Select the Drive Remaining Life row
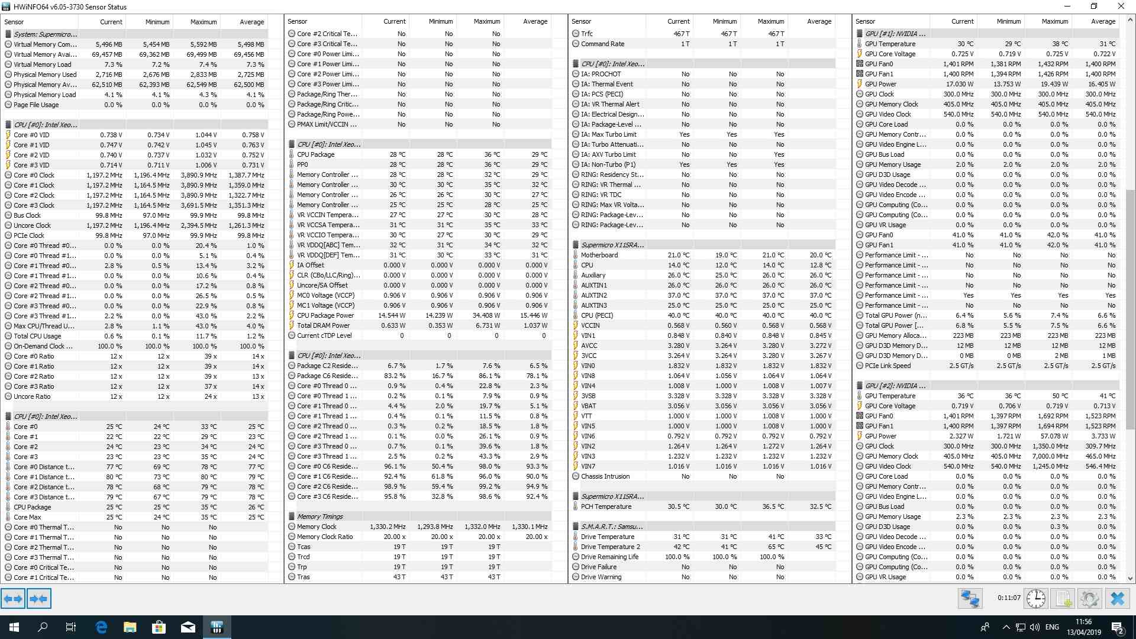Viewport: 1136px width, 639px height. pyautogui.click(x=703, y=557)
